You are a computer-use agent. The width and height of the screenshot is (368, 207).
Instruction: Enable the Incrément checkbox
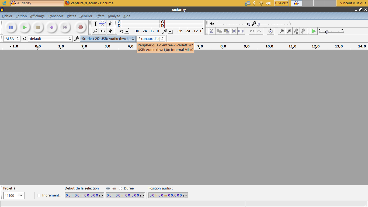tap(39, 195)
